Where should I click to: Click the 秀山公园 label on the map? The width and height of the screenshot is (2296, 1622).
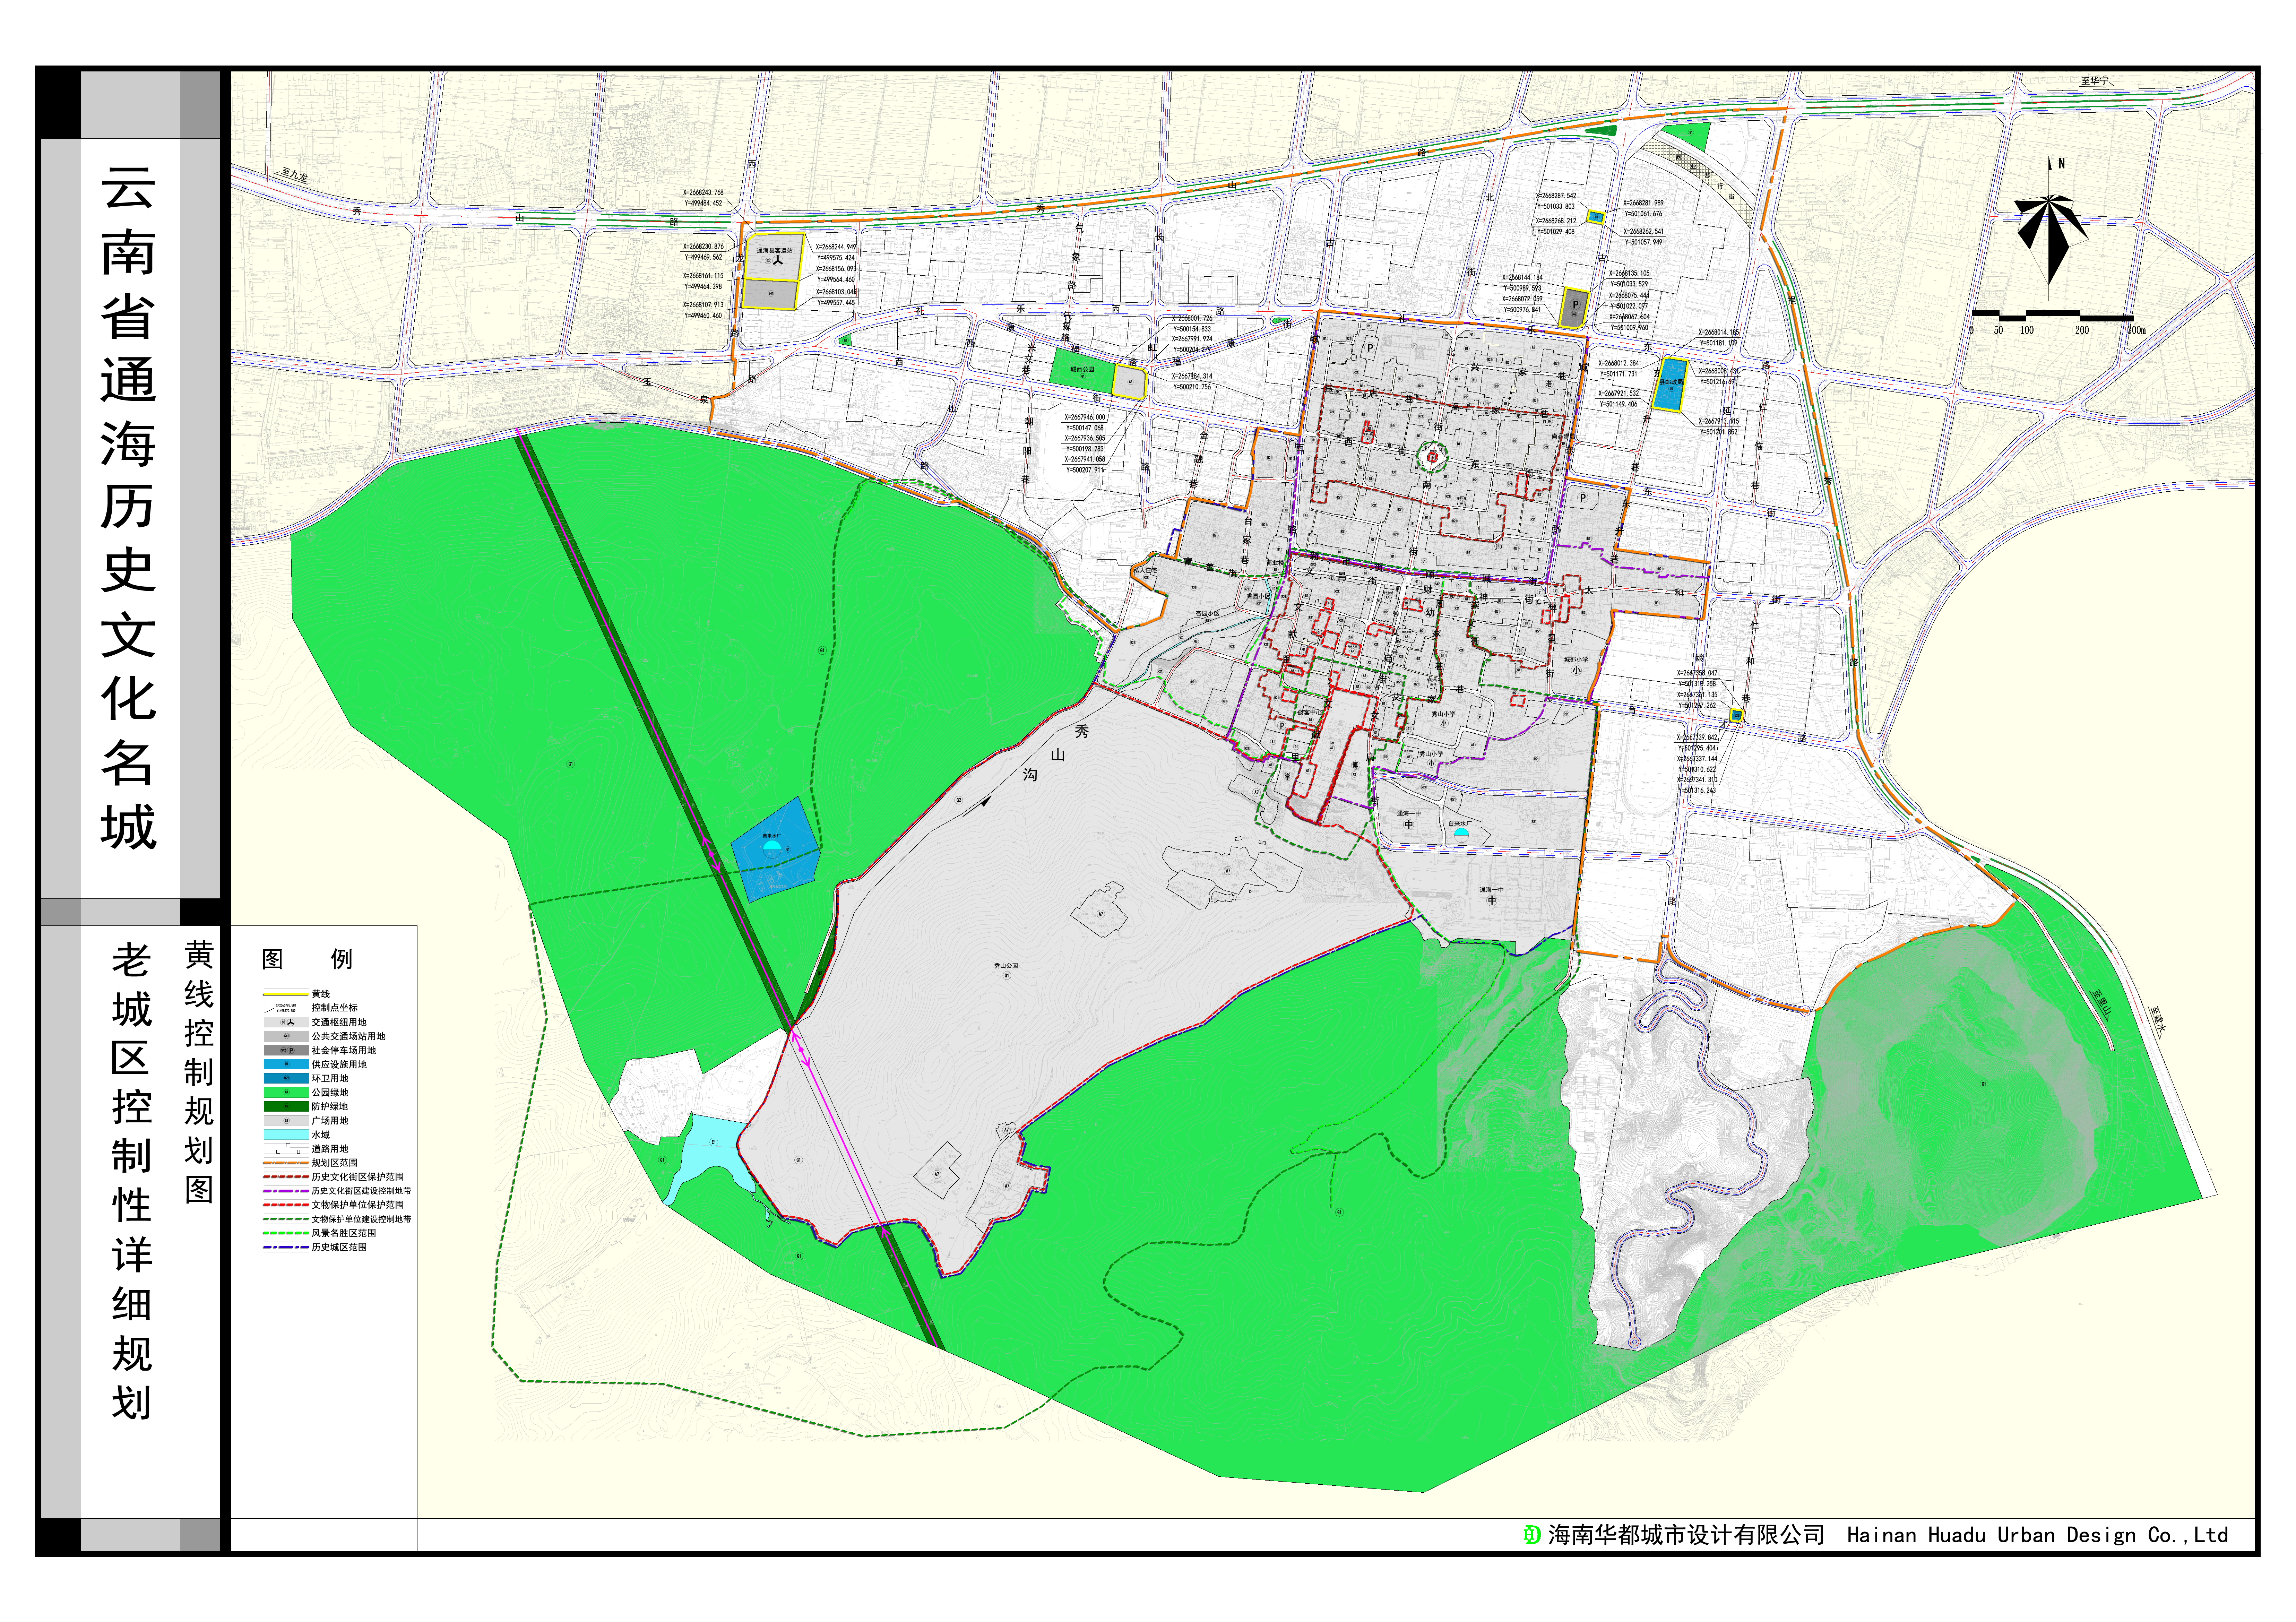1005,966
